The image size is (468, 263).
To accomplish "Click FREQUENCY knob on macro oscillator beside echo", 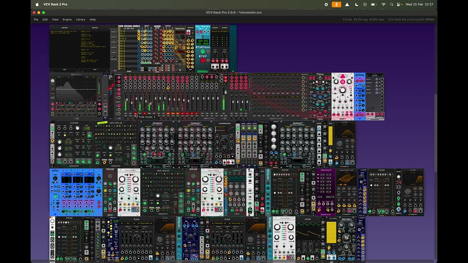I will 122,180.
